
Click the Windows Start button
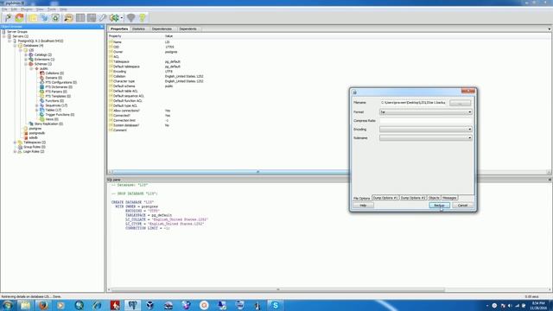tap(7, 305)
